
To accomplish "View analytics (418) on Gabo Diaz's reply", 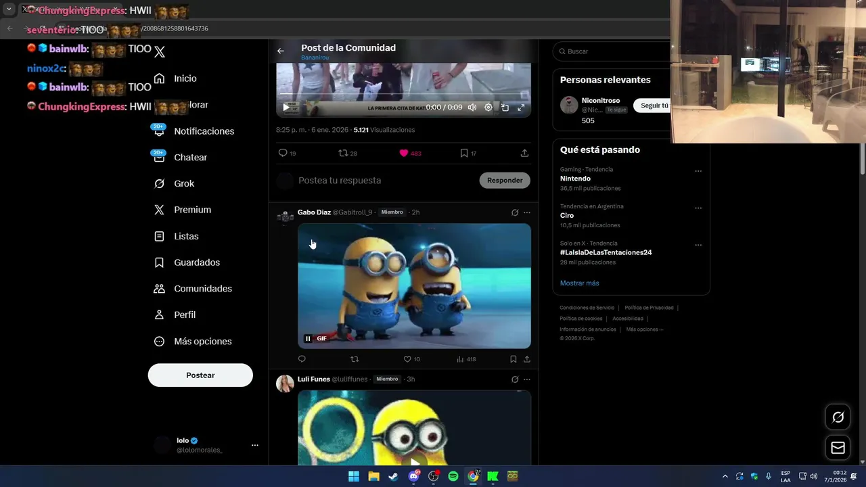I will [x=466, y=359].
